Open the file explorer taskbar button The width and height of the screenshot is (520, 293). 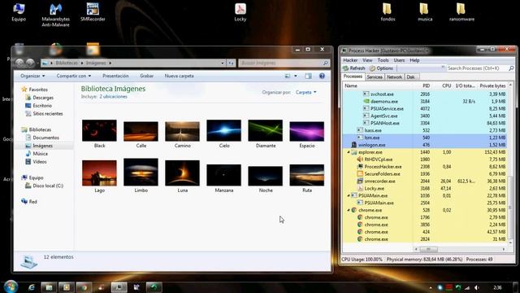(x=49, y=287)
